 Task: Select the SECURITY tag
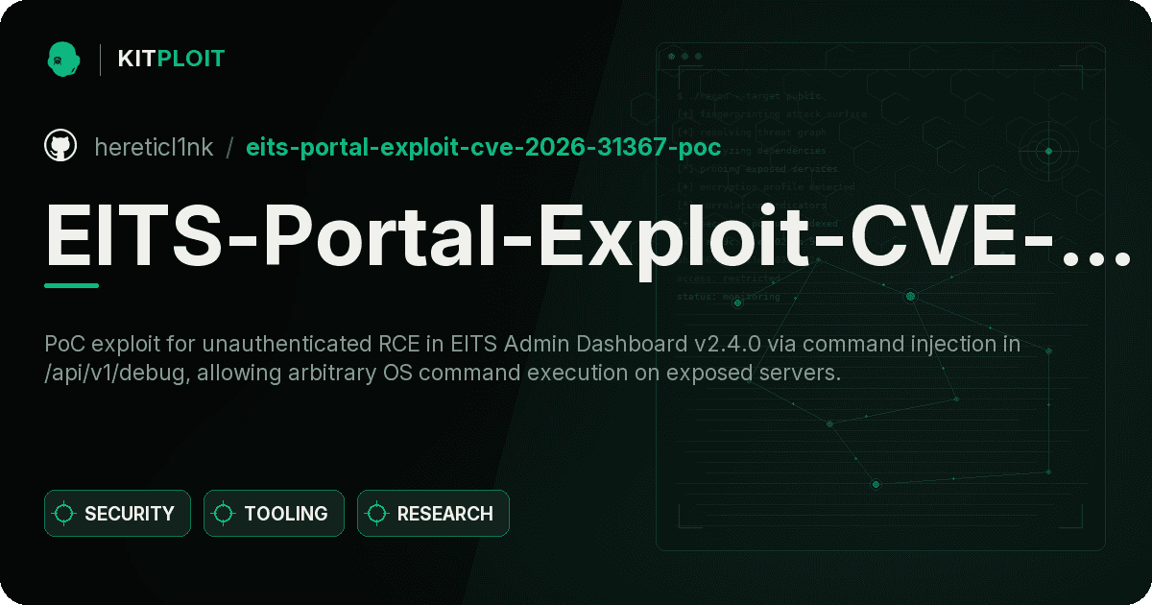click(x=117, y=514)
